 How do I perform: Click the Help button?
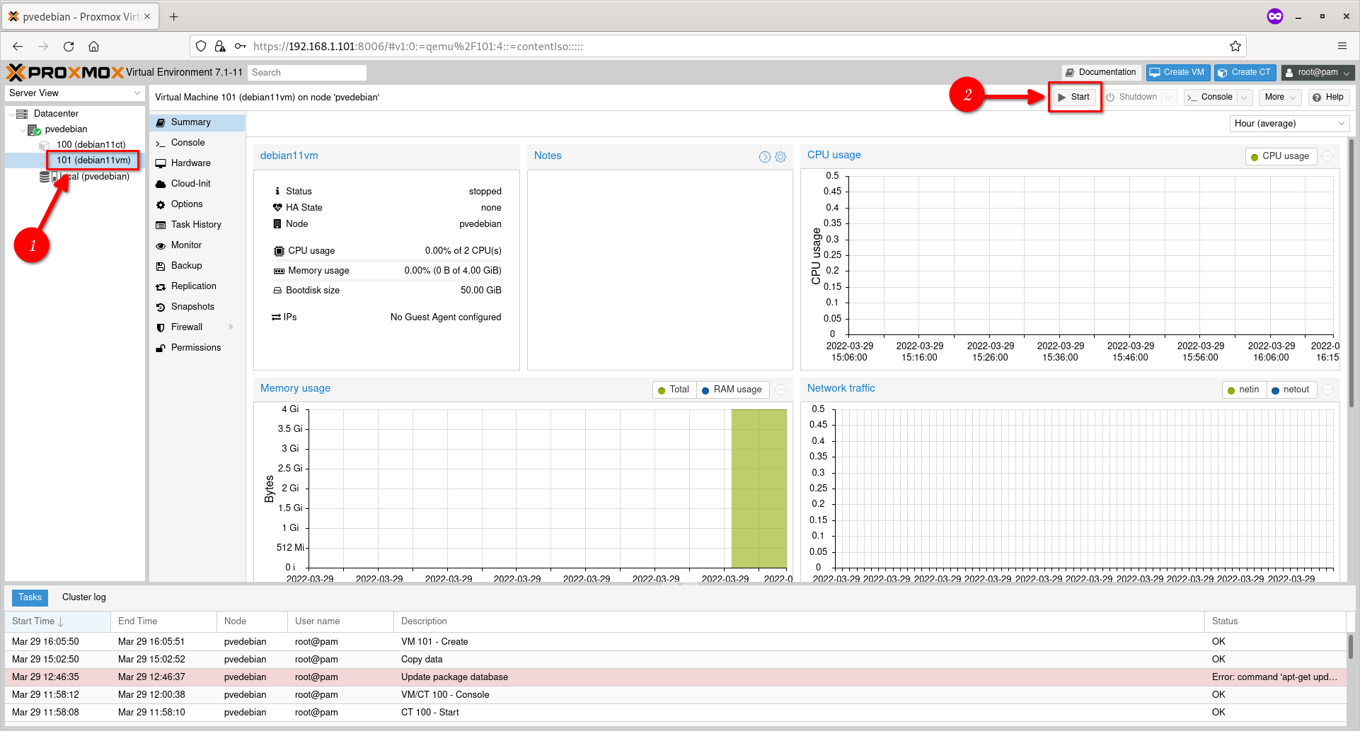(x=1328, y=98)
